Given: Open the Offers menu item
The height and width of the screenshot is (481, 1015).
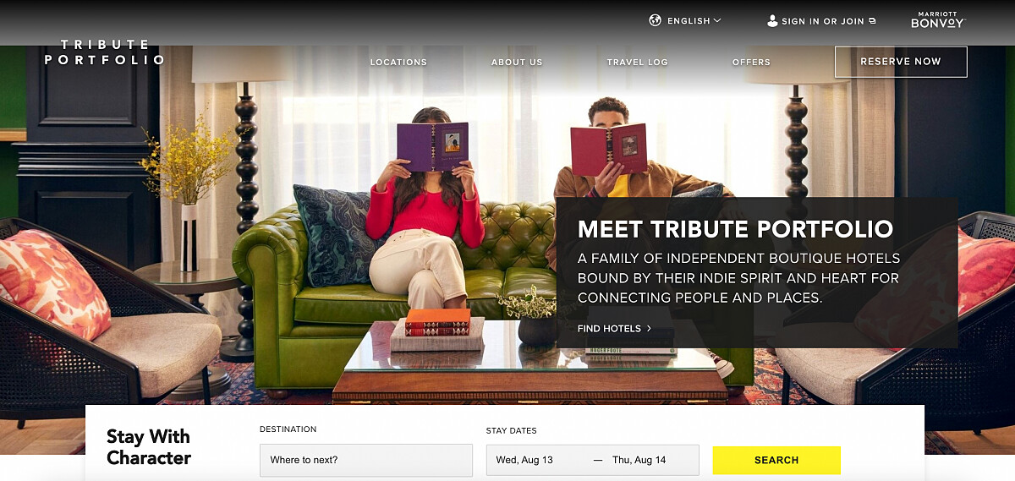Looking at the screenshot, I should (751, 63).
